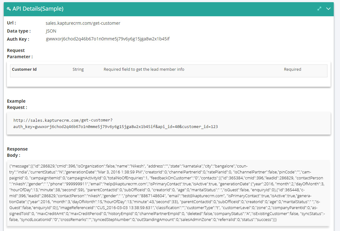Click the example request URL code block
Screen dimensions: 340x231
(x=169, y=123)
